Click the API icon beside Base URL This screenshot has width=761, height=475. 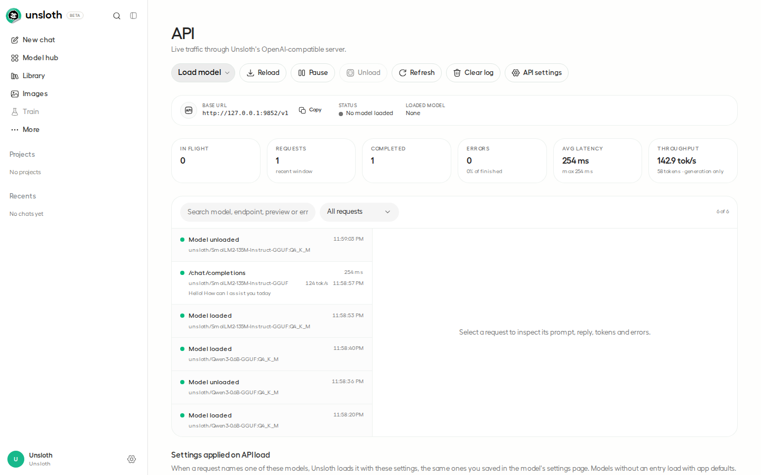(189, 110)
